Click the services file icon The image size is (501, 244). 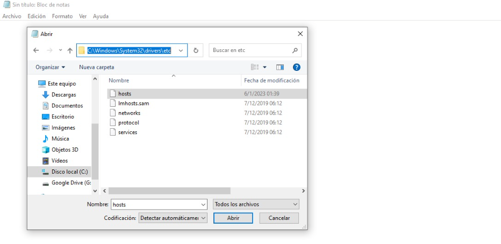112,132
